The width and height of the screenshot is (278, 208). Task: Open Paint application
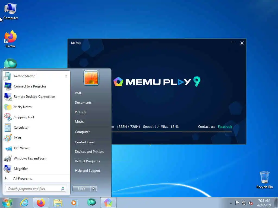(36, 138)
